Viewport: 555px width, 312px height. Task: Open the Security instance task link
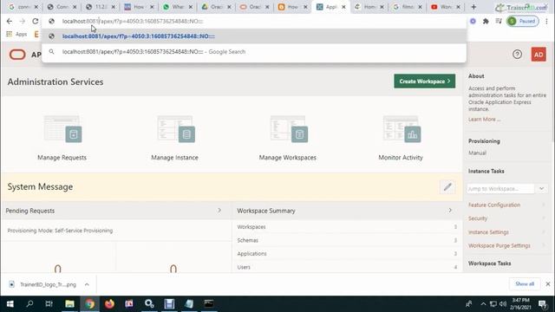coord(478,218)
